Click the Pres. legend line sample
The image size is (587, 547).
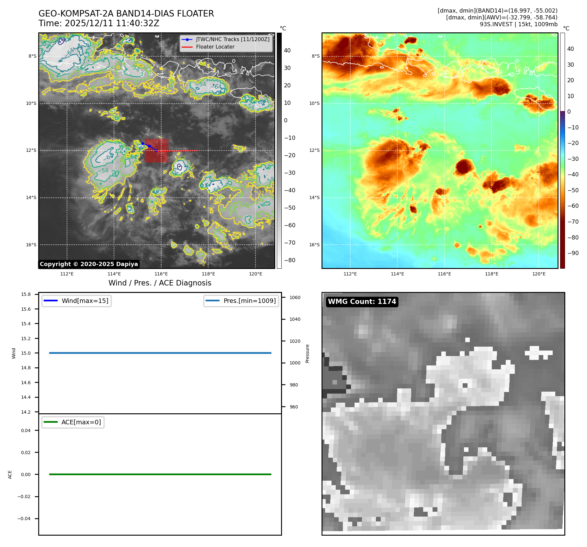[212, 301]
